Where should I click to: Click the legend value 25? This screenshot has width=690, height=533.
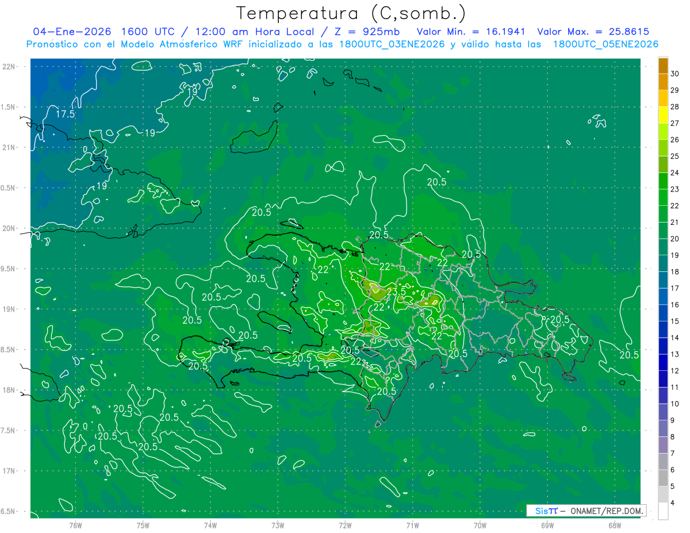click(674, 156)
